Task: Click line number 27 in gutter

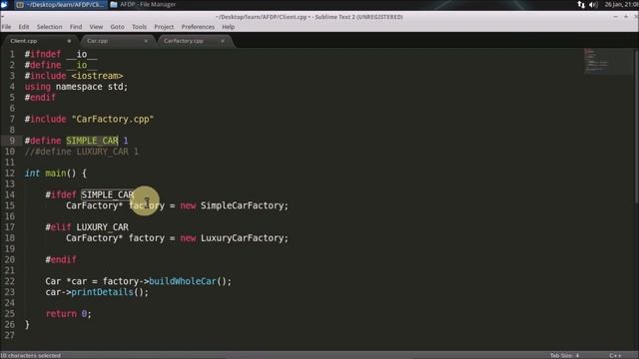Action: coord(9,336)
